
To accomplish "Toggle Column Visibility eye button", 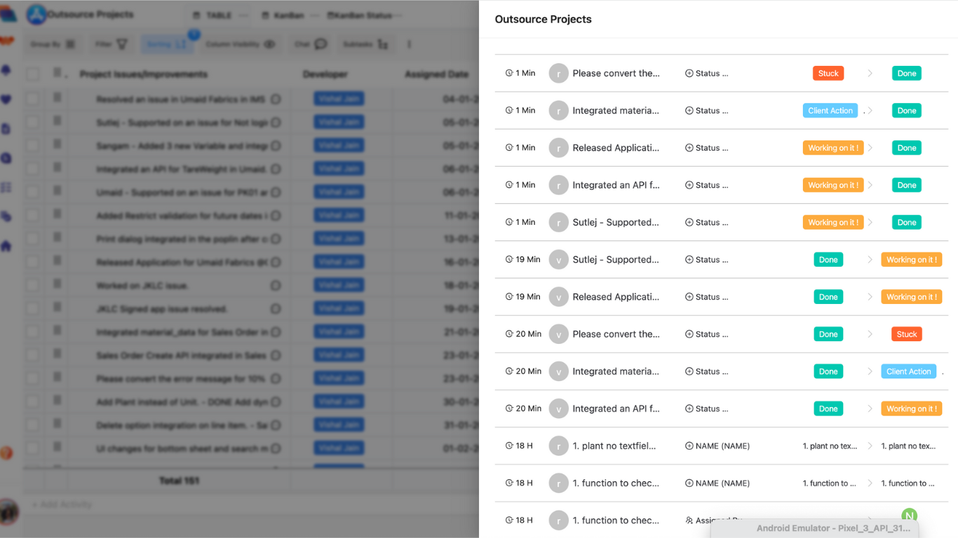I will pos(269,44).
